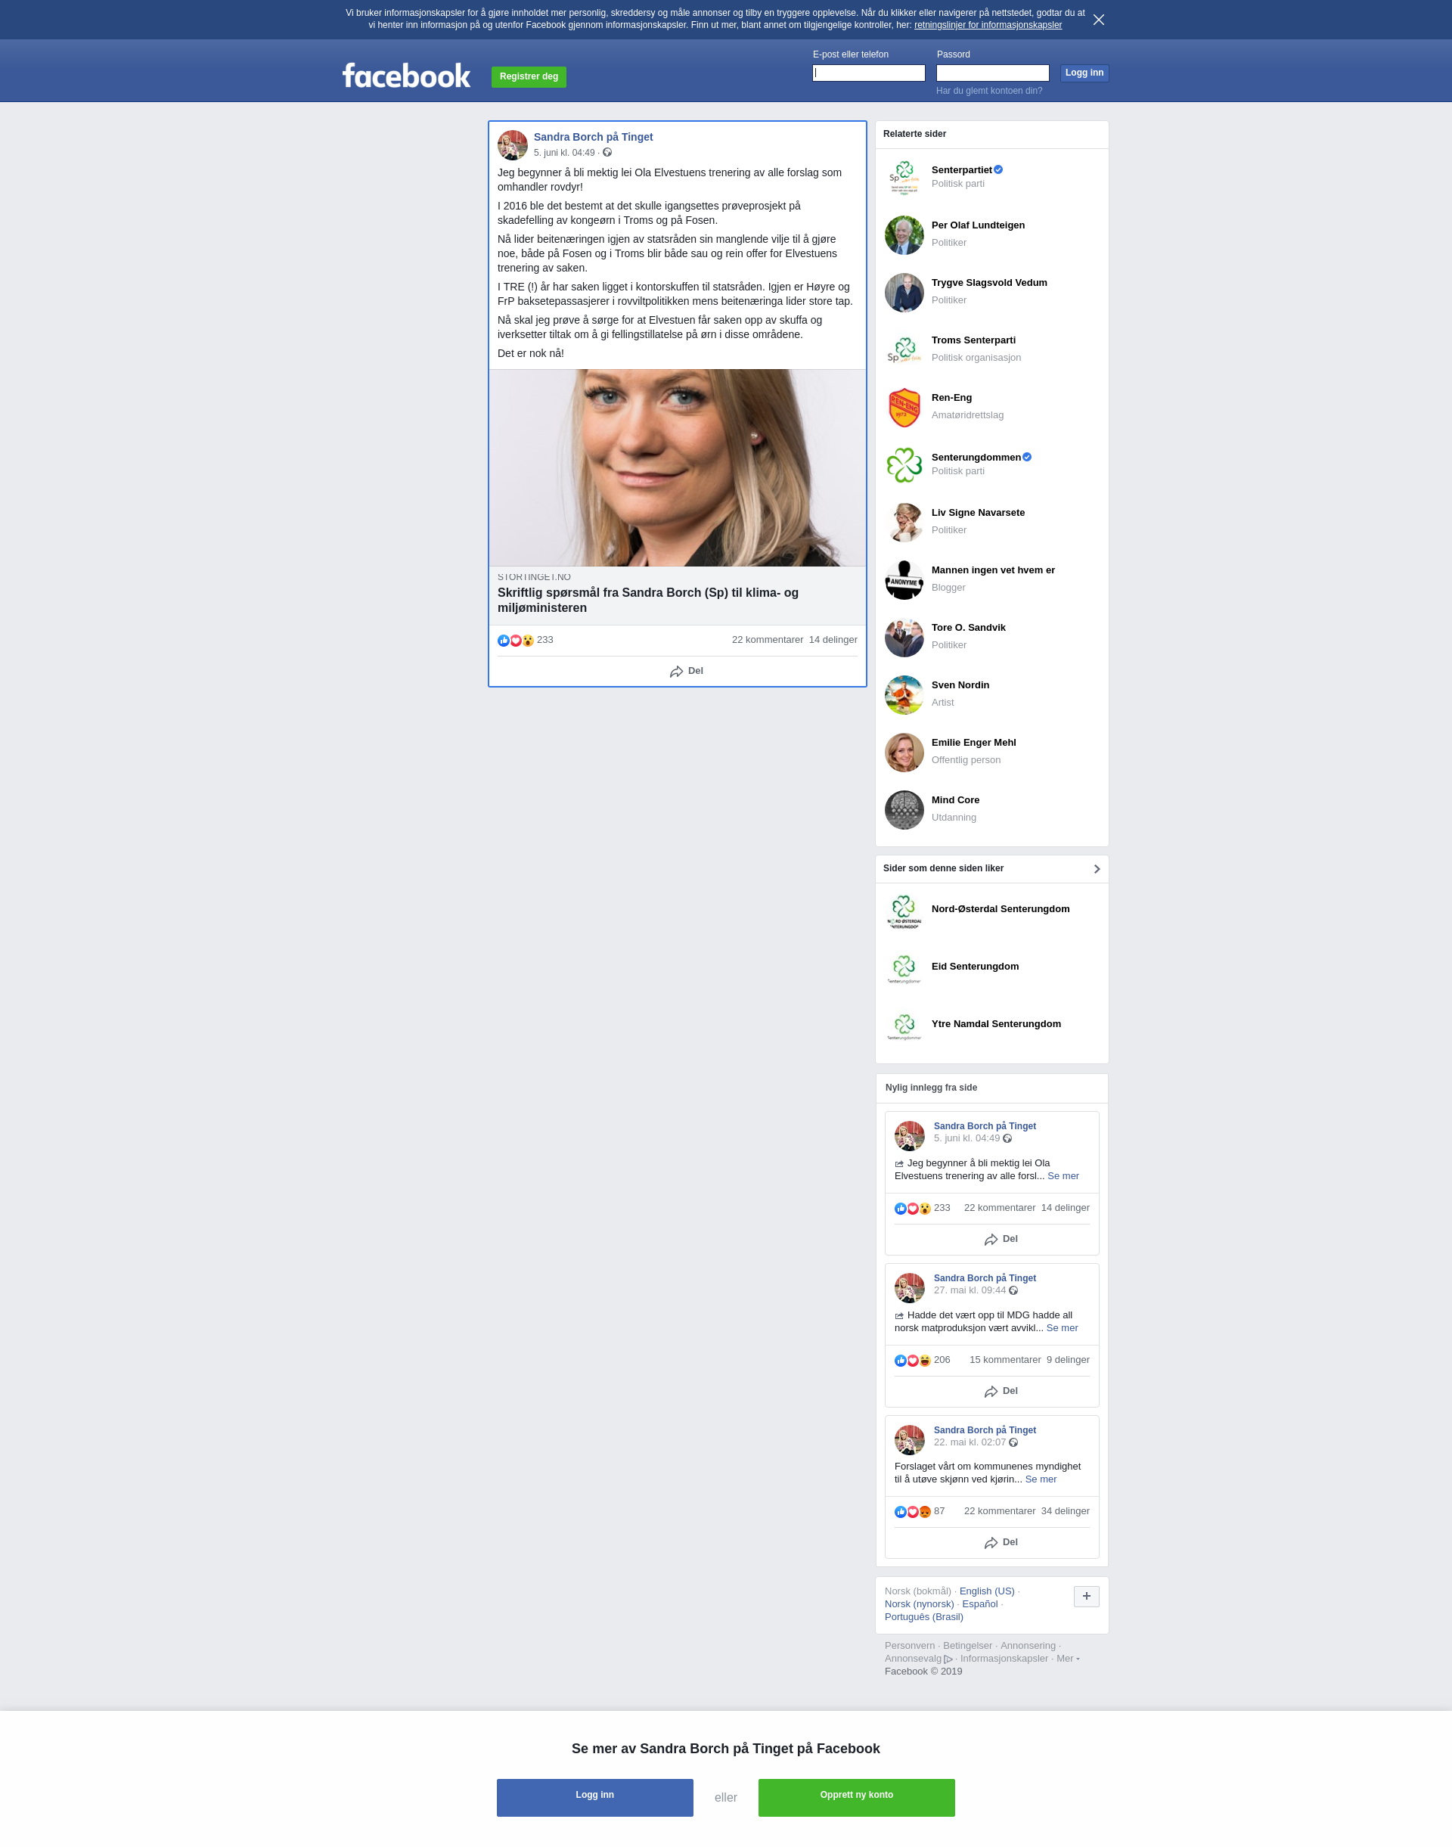1452x1847 pixels.
Task: Open Tore O. Sandvik page
Action: click(x=968, y=628)
